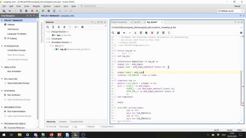
Task: Open Tools menu
Action: click(x=27, y=6)
